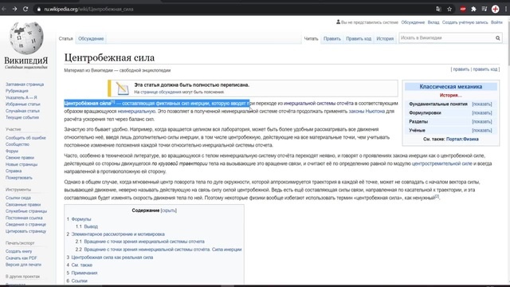Open Ссылки сюда tools link
510x287 pixels.
coord(18,198)
